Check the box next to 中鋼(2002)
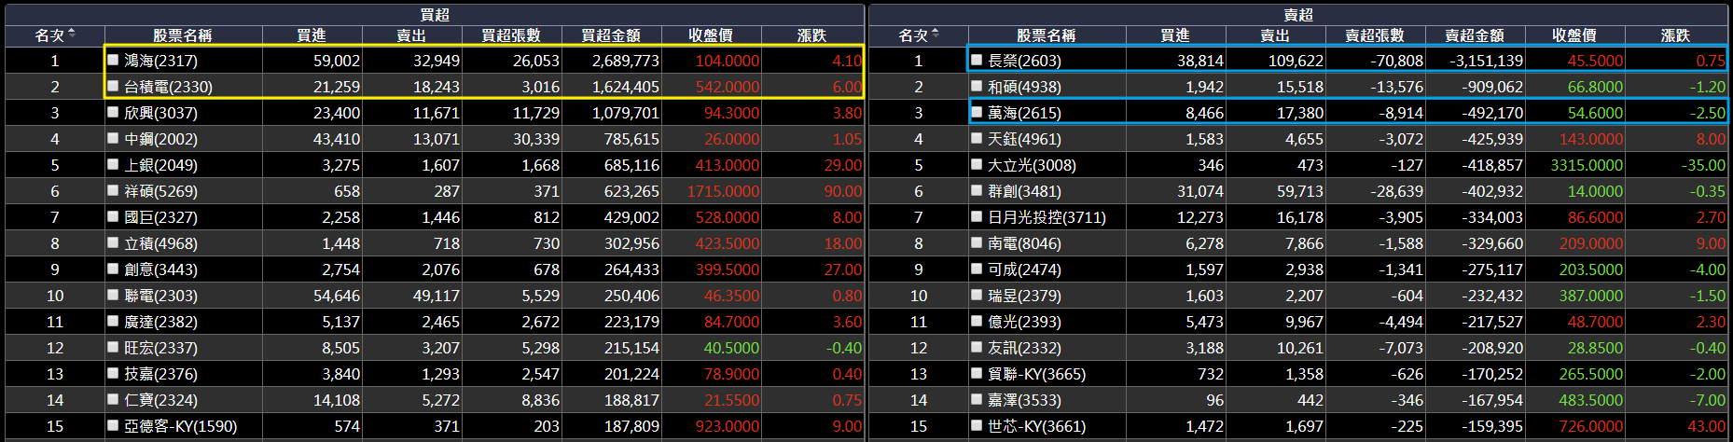 tap(113, 138)
